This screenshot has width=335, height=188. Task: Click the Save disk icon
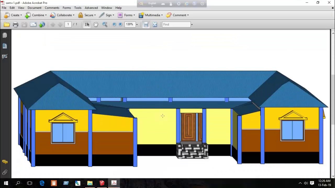(24, 25)
